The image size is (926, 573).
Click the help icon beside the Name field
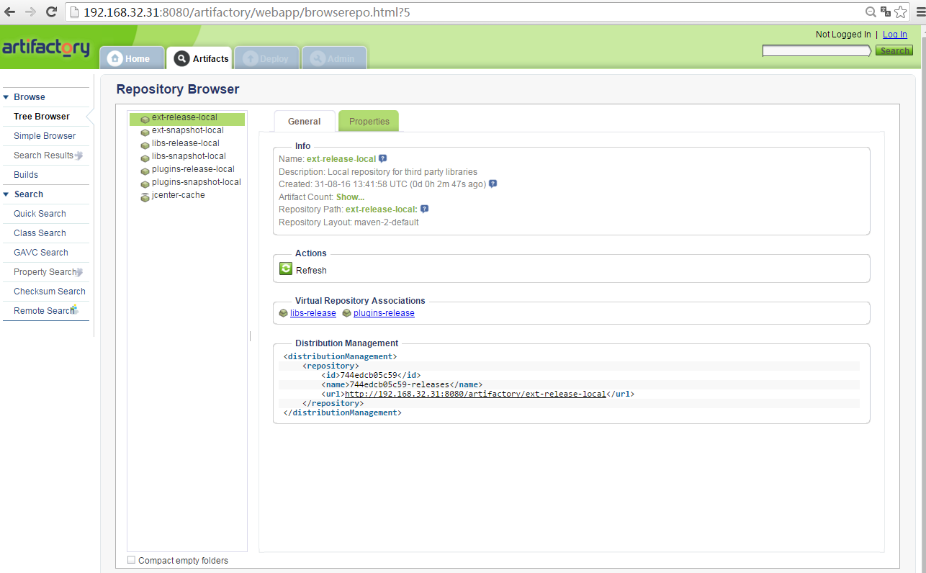coord(383,158)
